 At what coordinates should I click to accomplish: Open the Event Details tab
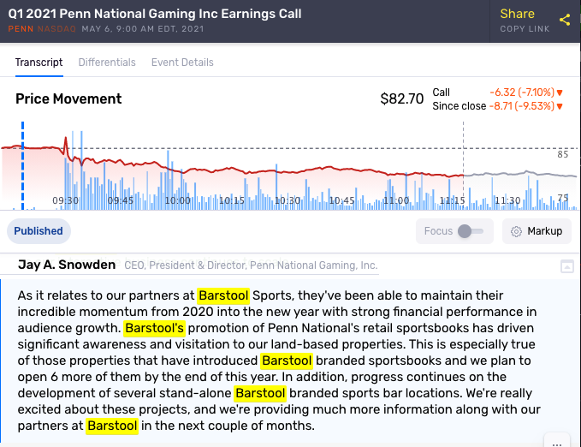coord(182,63)
